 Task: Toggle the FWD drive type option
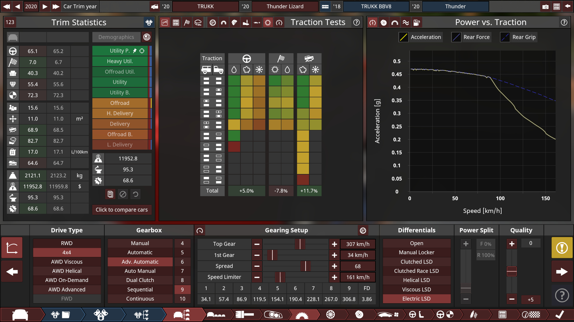coord(66,298)
